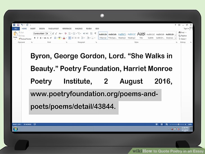Screen dimensions: 205x154
Task: Open the Cambria Math font name dropdown
Action: 45,34
